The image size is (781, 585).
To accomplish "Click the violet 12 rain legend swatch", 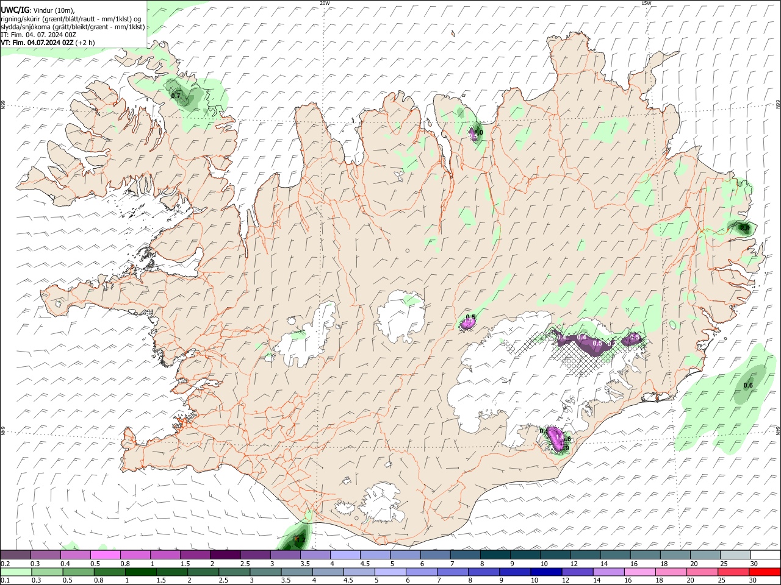I will 577,572.
